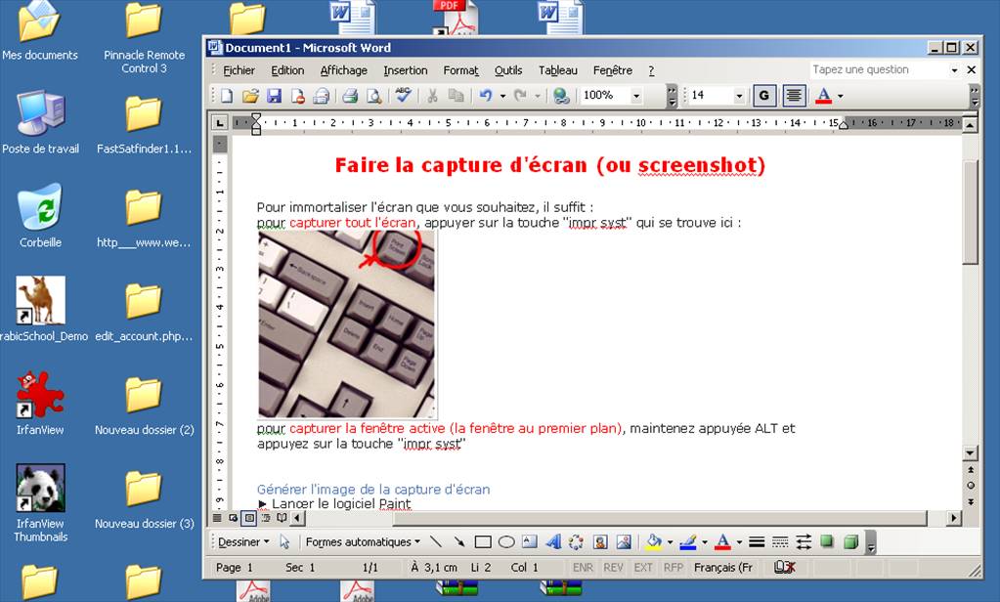Switch to Print layout view button

(x=249, y=518)
